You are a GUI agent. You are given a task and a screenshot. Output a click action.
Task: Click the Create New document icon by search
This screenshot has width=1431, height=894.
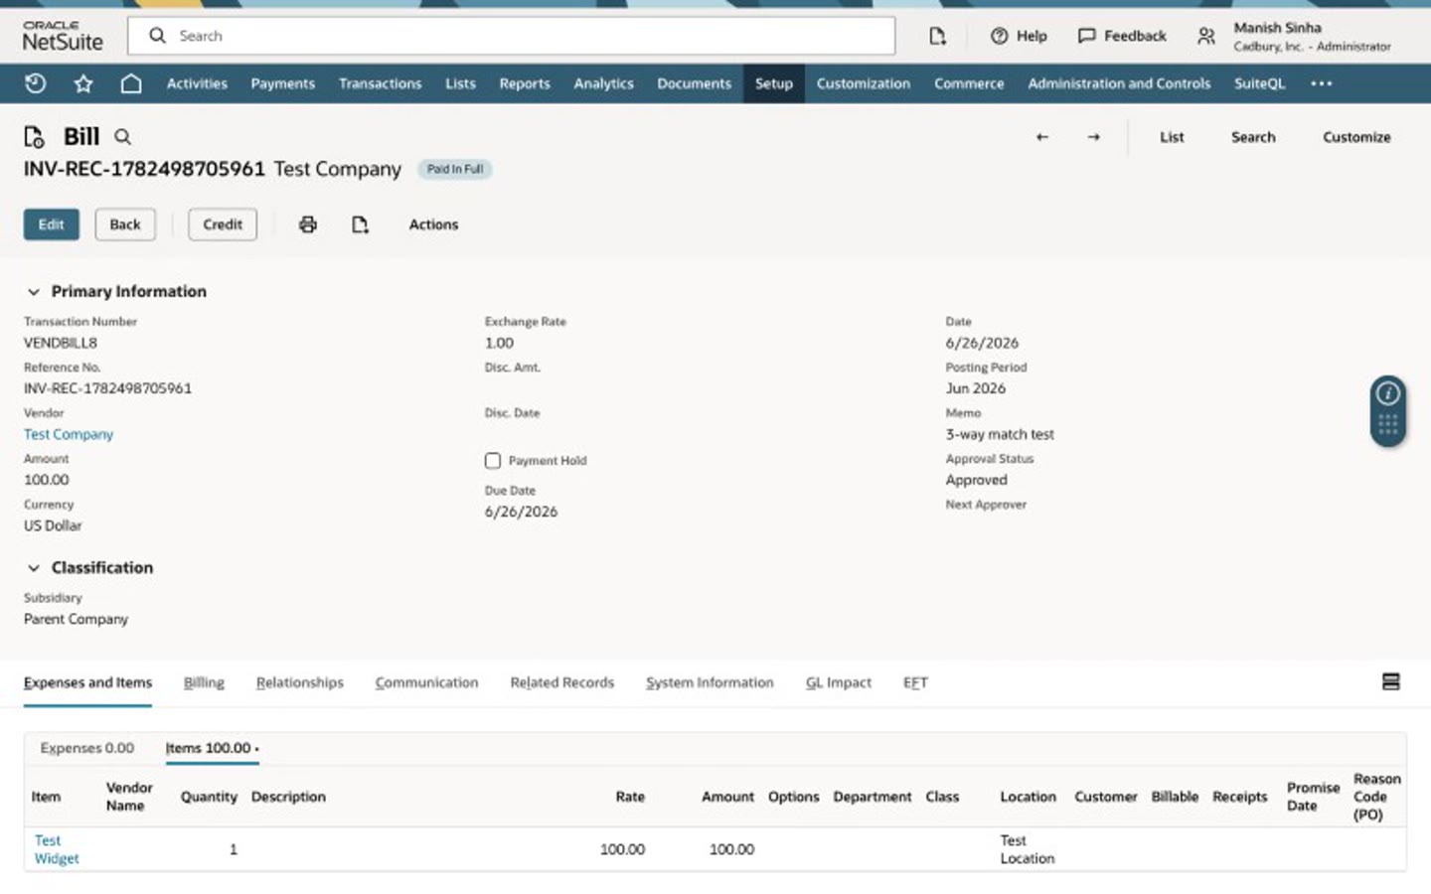coord(937,36)
